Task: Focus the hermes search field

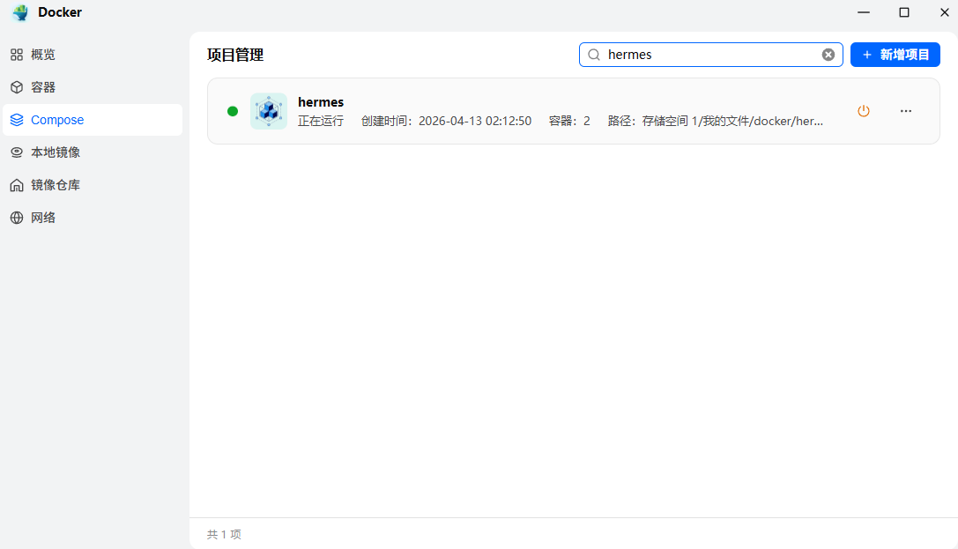Action: [711, 55]
